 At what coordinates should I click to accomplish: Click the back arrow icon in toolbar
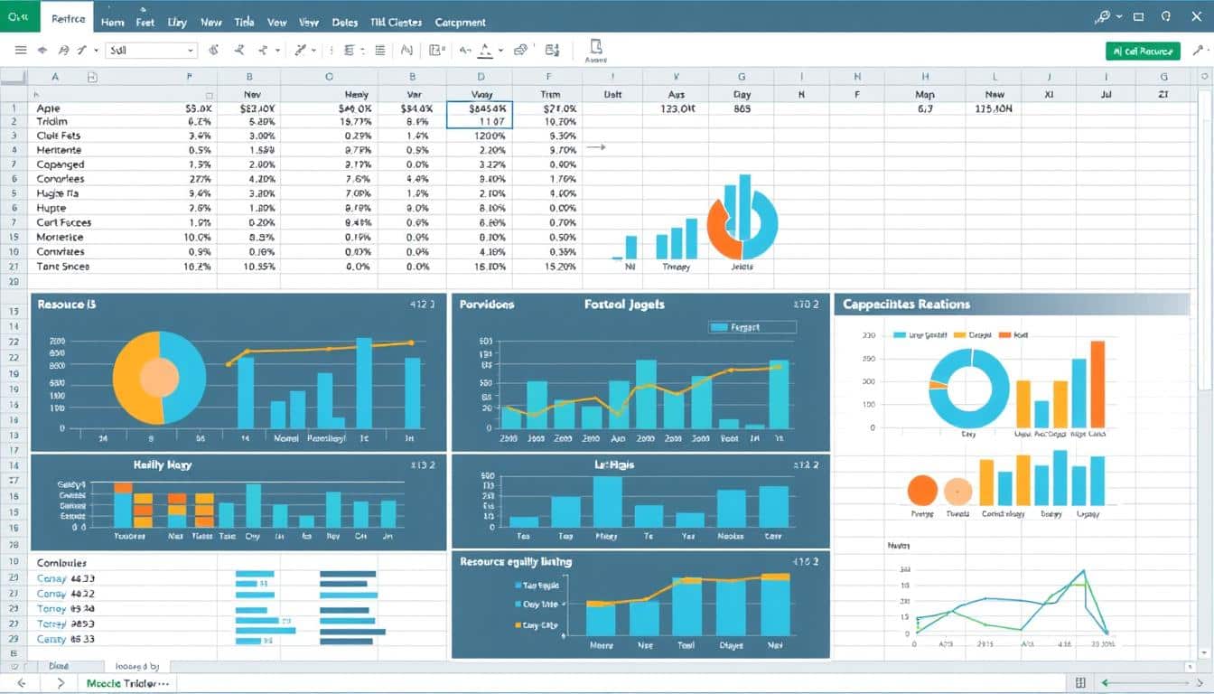(x=42, y=51)
